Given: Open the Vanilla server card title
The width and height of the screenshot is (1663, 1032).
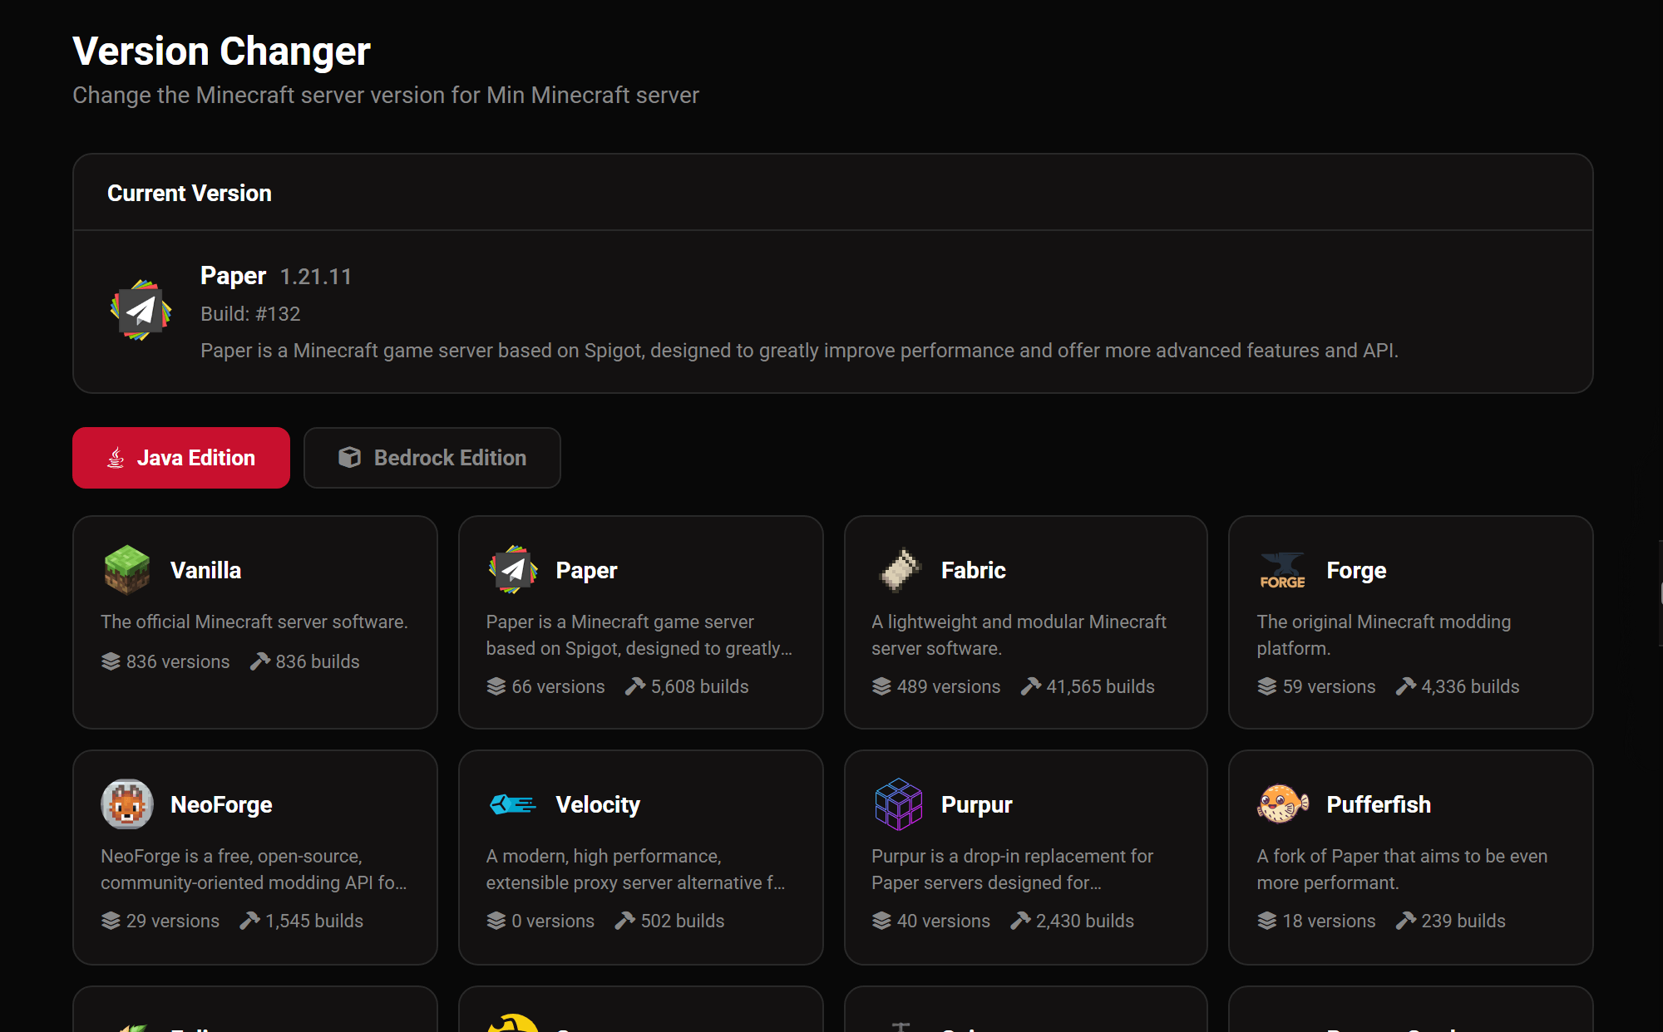Looking at the screenshot, I should coord(205,571).
